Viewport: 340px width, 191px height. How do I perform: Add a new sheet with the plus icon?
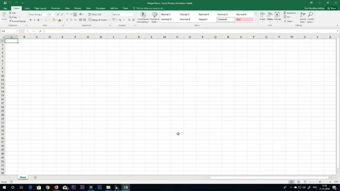click(35, 177)
